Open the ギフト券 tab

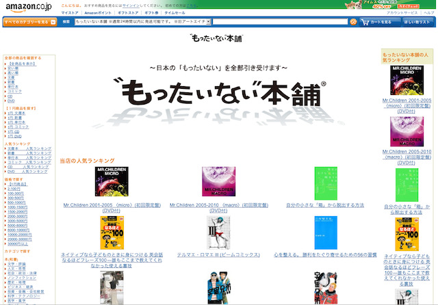pyautogui.click(x=151, y=13)
